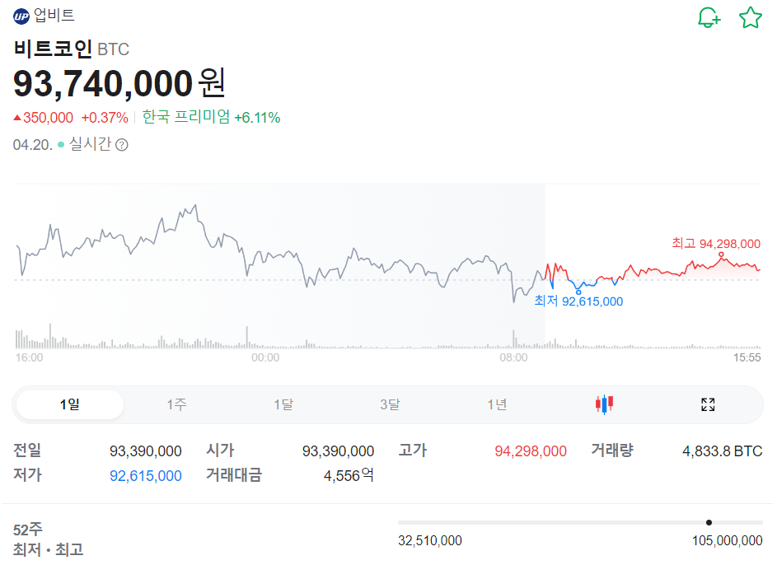The image size is (777, 579).
Task: Click the 최고 94,298,000 chart marker
Action: (716, 244)
